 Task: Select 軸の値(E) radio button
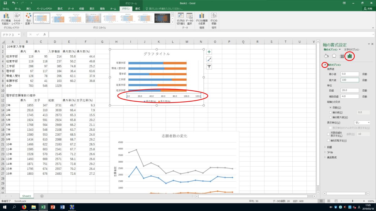point(331,112)
